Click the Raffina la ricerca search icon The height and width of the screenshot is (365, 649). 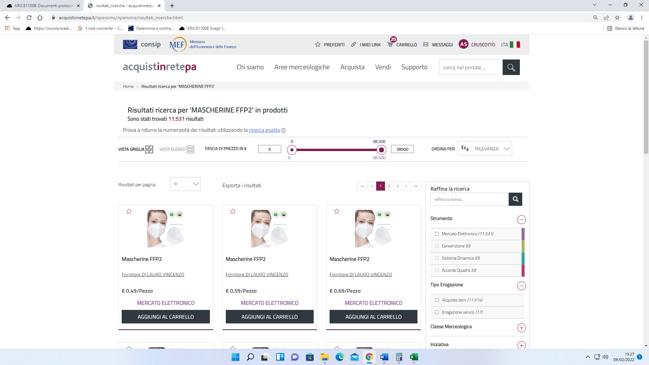click(x=515, y=199)
